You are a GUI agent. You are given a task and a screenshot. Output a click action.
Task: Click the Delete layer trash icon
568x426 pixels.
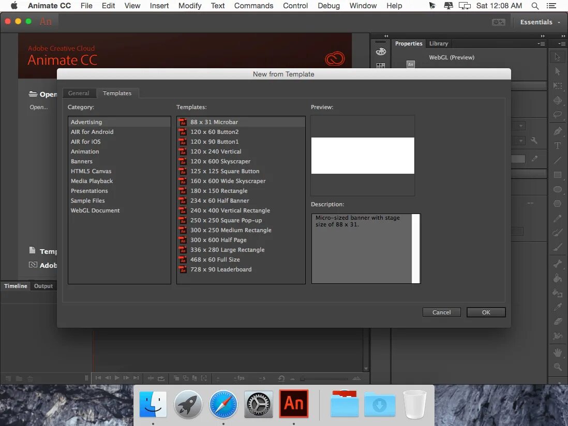coord(30,378)
